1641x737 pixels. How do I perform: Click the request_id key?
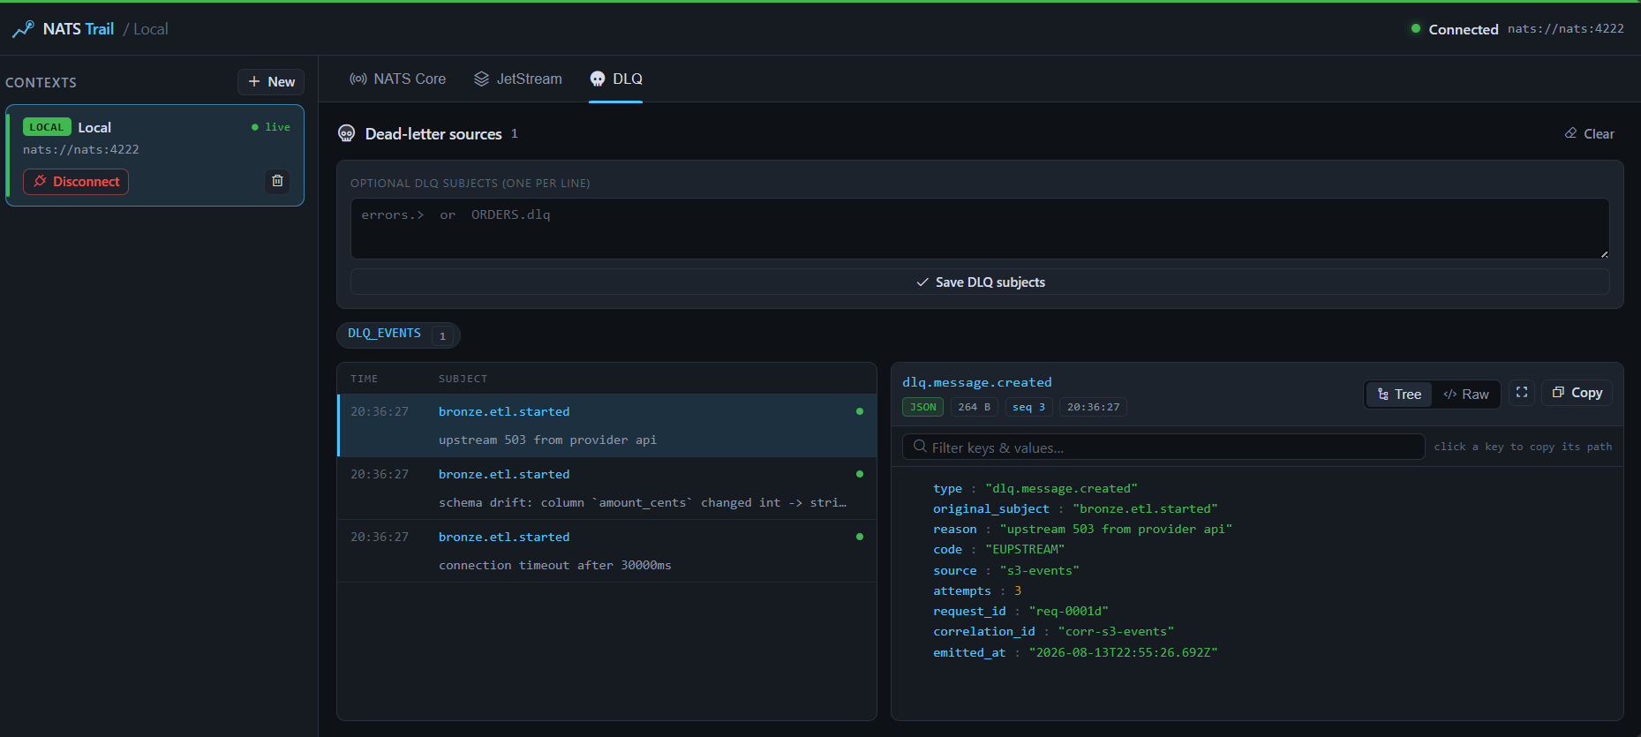click(969, 612)
